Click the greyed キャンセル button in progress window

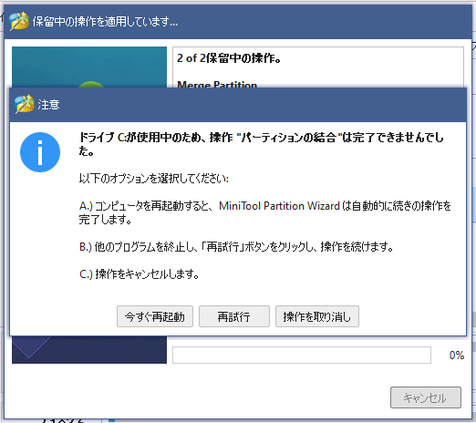pos(426,397)
